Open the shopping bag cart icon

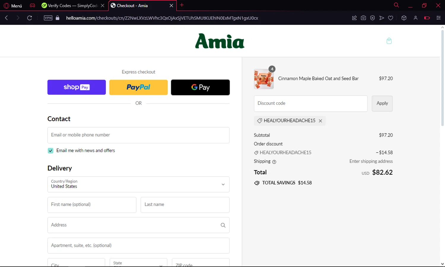click(x=389, y=41)
